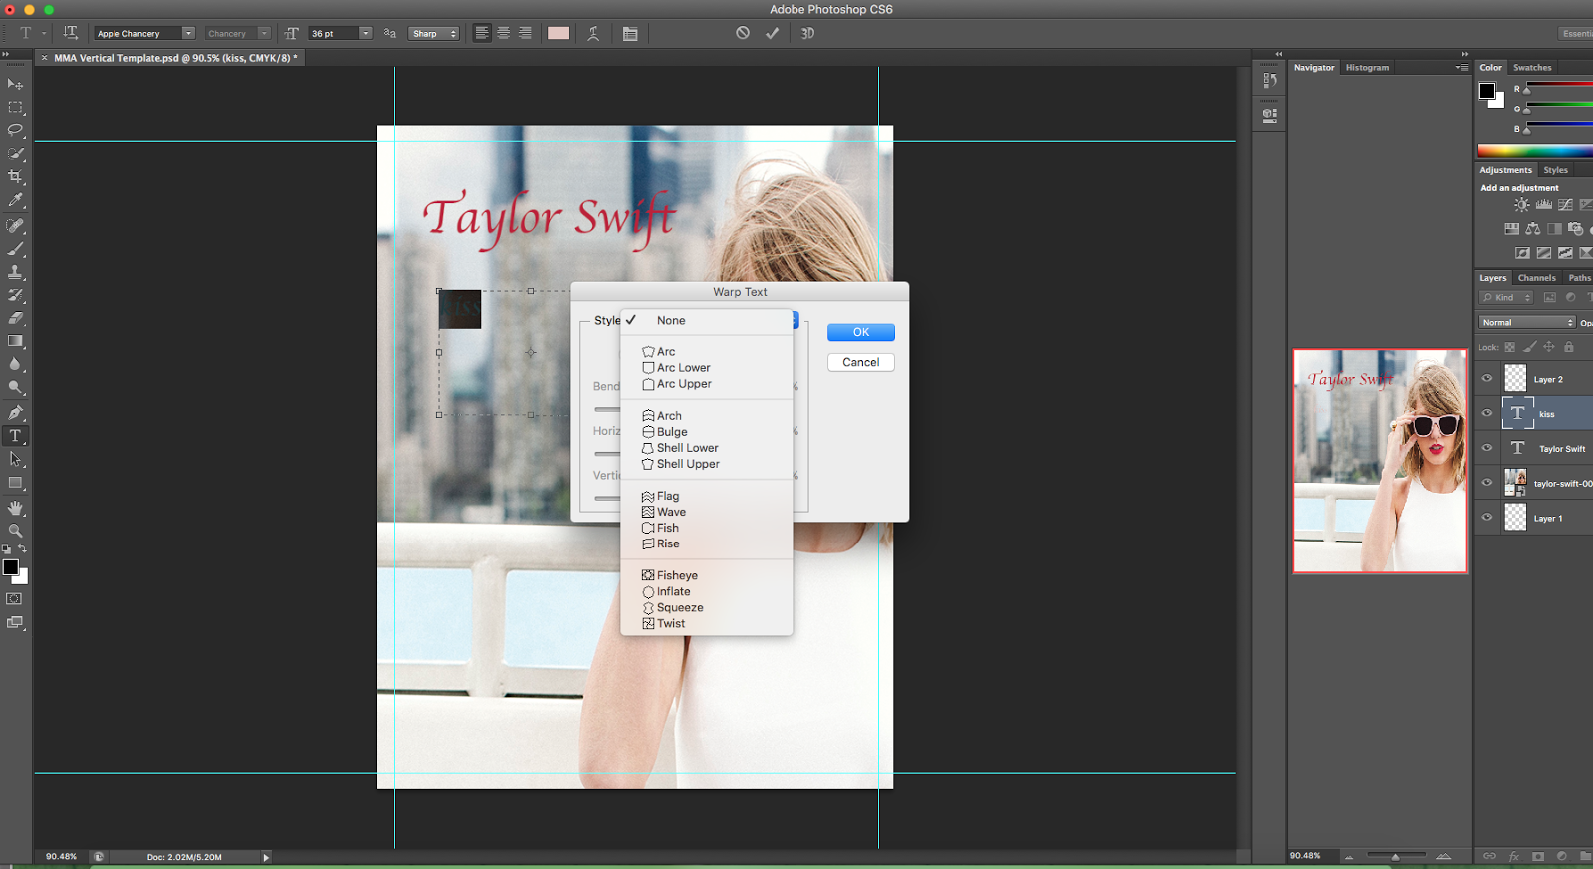This screenshot has width=1593, height=869.
Task: Cancel the Warp Text dialog
Action: tap(861, 362)
